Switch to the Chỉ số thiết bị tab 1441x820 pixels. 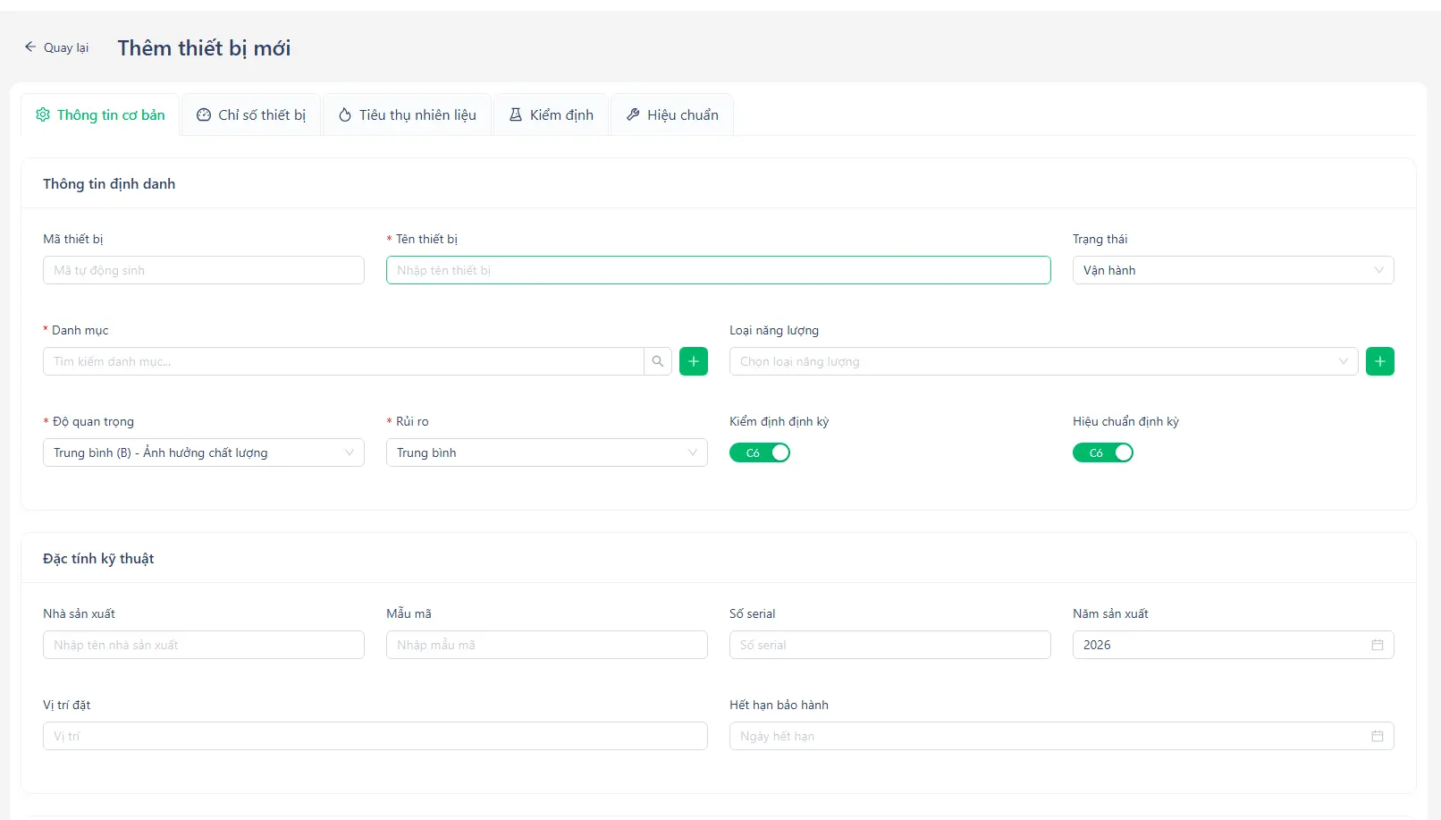point(251,114)
